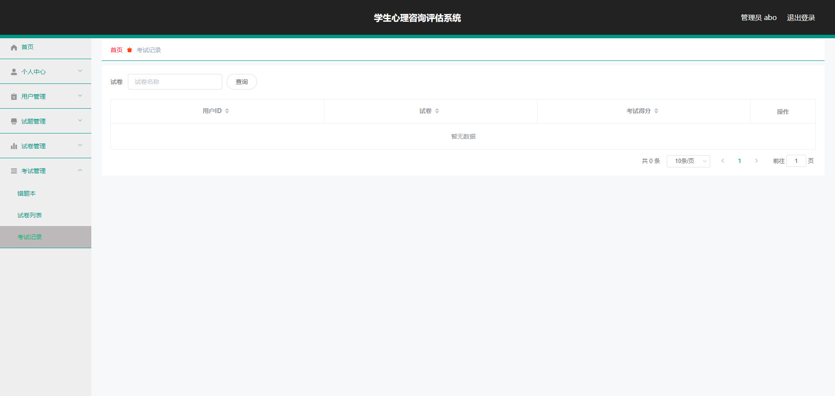Go to previous page arrow
Viewport: 835px width, 396px height.
pos(723,161)
